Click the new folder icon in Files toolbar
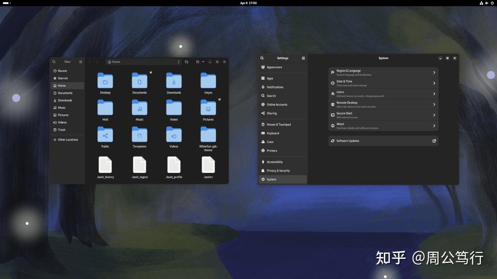This screenshot has height=279, width=497. (186, 61)
